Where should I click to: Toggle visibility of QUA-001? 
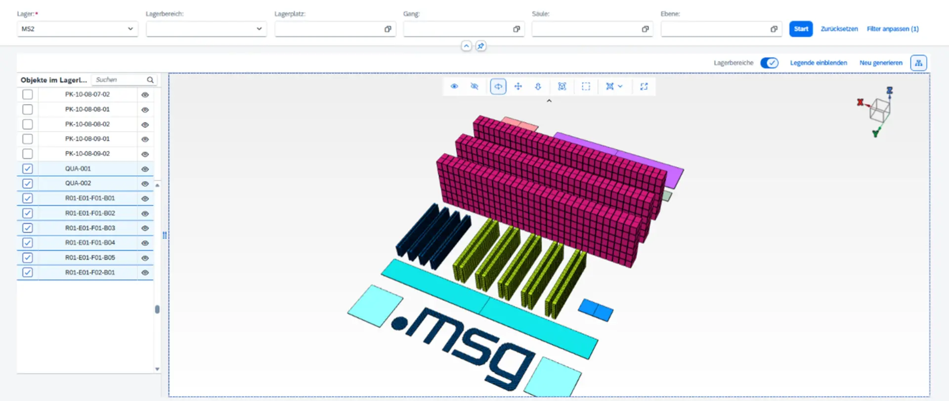coord(145,169)
